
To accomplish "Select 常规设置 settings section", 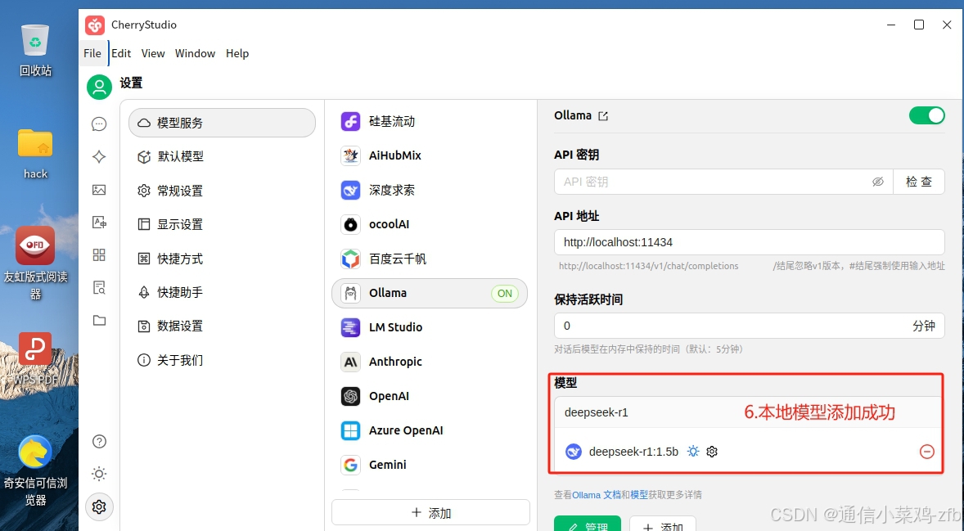I will (222, 191).
